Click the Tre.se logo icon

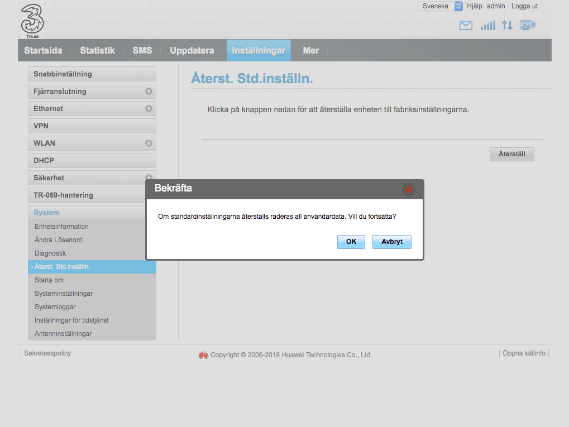pyautogui.click(x=32, y=21)
